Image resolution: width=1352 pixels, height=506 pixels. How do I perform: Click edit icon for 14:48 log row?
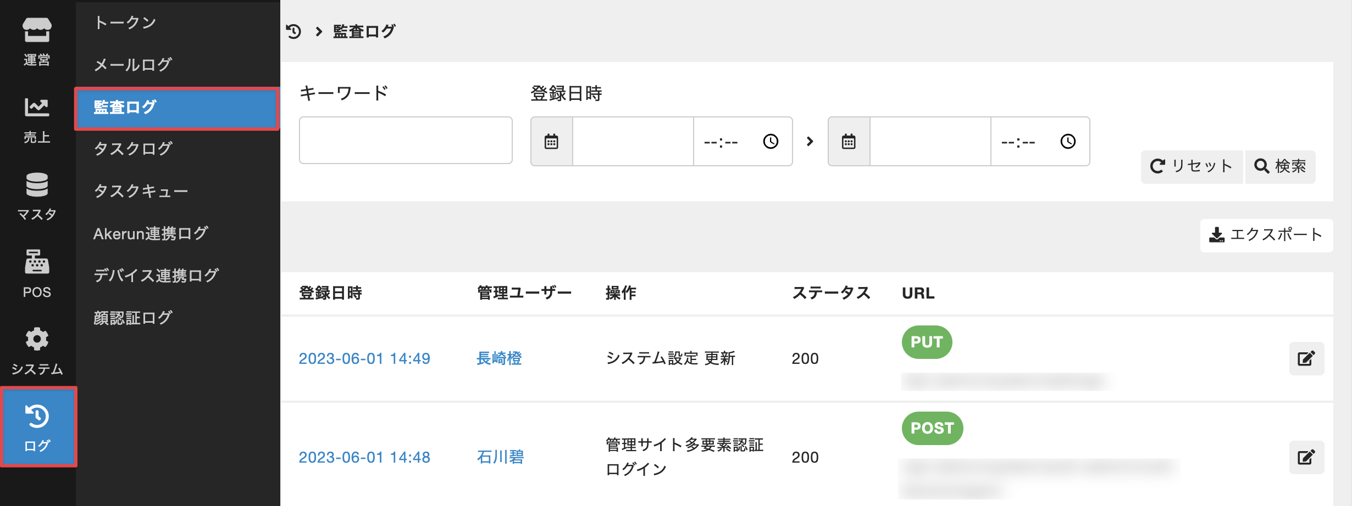(1306, 457)
